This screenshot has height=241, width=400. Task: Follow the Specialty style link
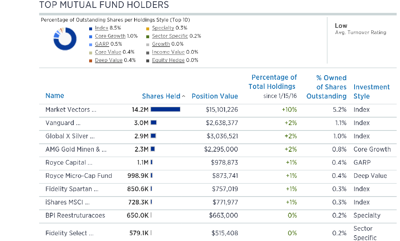pos(163,28)
